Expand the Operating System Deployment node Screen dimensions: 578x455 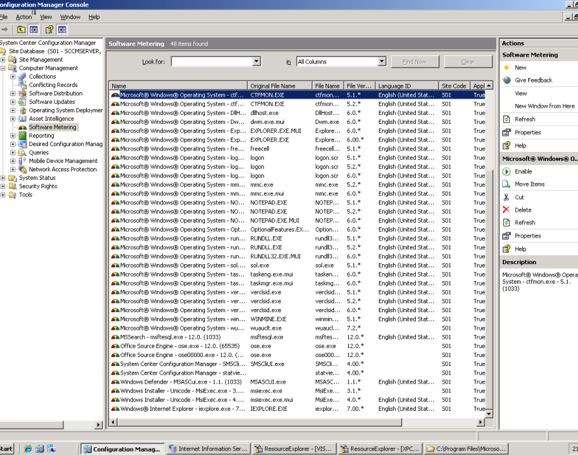(13, 110)
